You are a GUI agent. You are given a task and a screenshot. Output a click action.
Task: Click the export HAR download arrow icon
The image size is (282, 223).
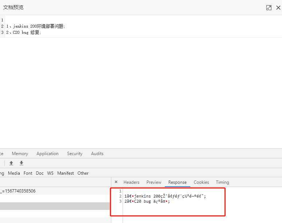[21, 163]
